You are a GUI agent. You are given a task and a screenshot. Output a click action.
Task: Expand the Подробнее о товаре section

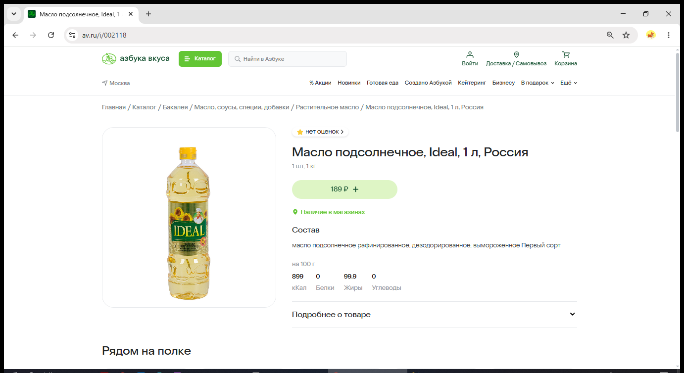[435, 315]
